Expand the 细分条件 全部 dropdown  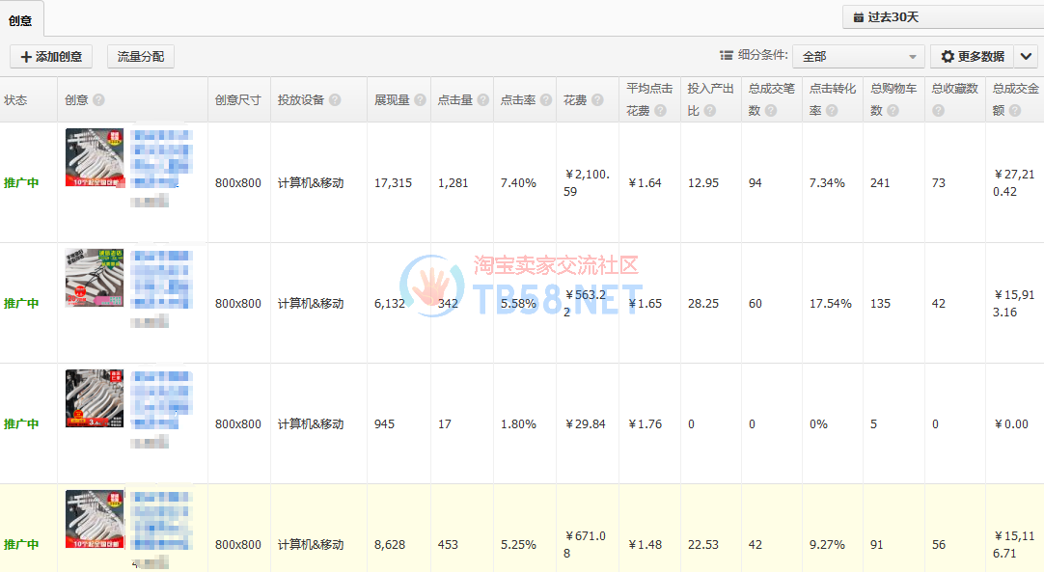point(858,57)
